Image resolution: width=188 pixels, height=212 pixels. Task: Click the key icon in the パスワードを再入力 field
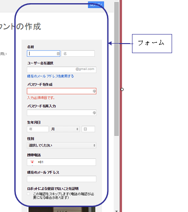[94, 113]
